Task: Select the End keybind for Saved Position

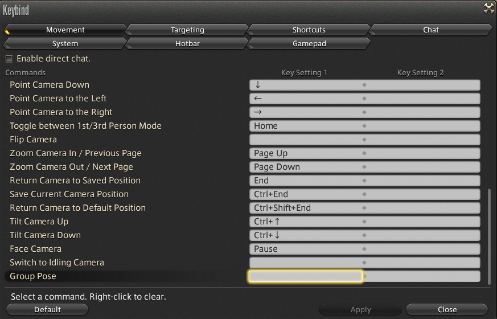Action: (306, 181)
